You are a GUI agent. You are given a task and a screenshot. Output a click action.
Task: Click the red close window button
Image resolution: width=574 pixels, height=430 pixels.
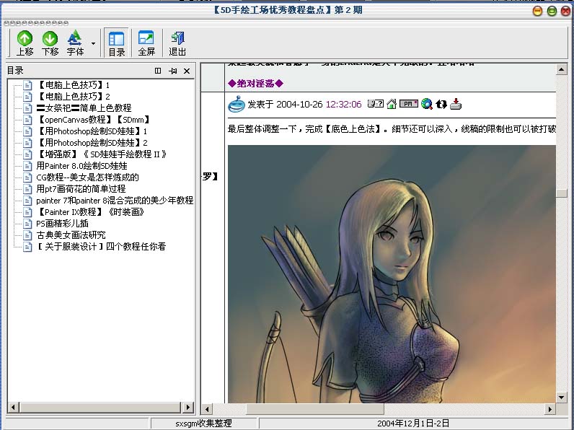pyautogui.click(x=565, y=11)
